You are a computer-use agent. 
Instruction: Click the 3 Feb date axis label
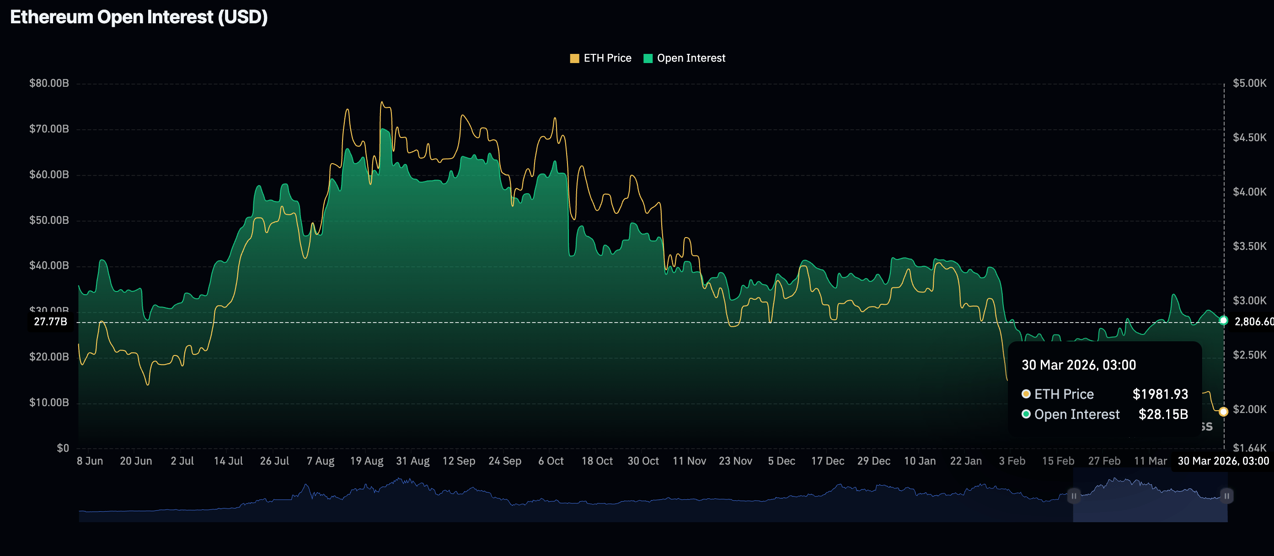[x=1012, y=461]
